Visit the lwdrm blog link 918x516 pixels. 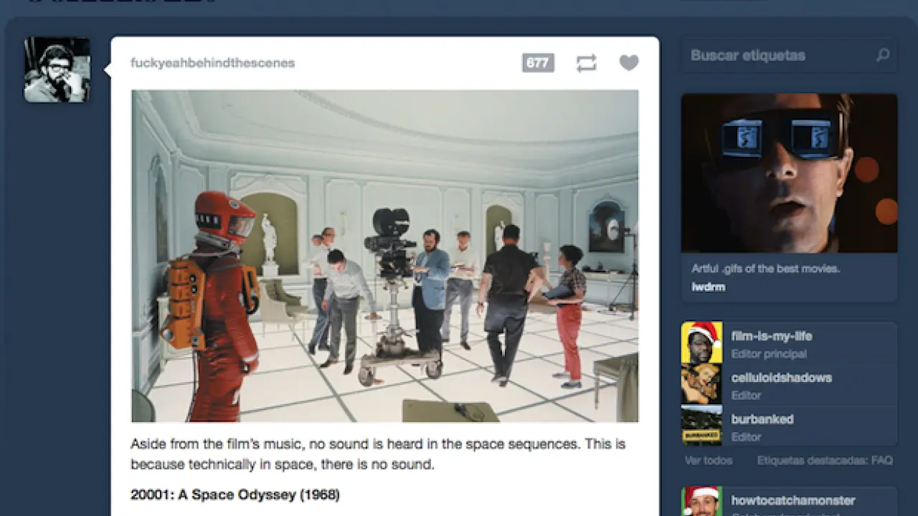[708, 287]
